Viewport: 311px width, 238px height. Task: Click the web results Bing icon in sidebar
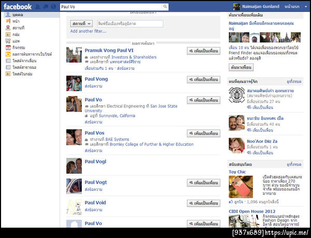click(8, 54)
